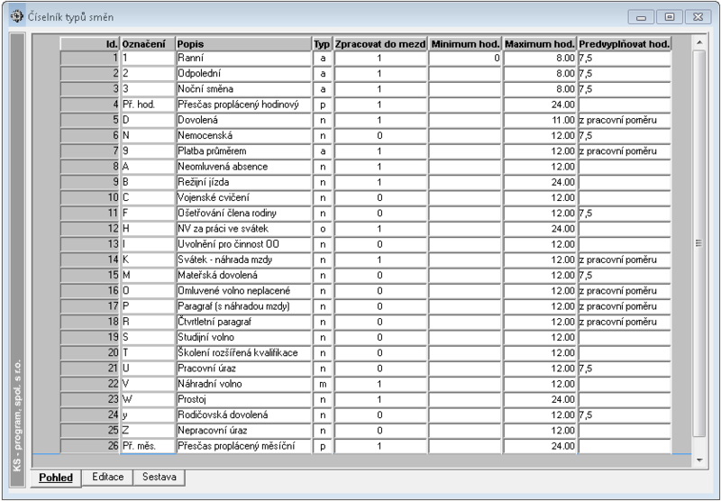
Task: Click the Noční směna cell
Action: pos(243,89)
